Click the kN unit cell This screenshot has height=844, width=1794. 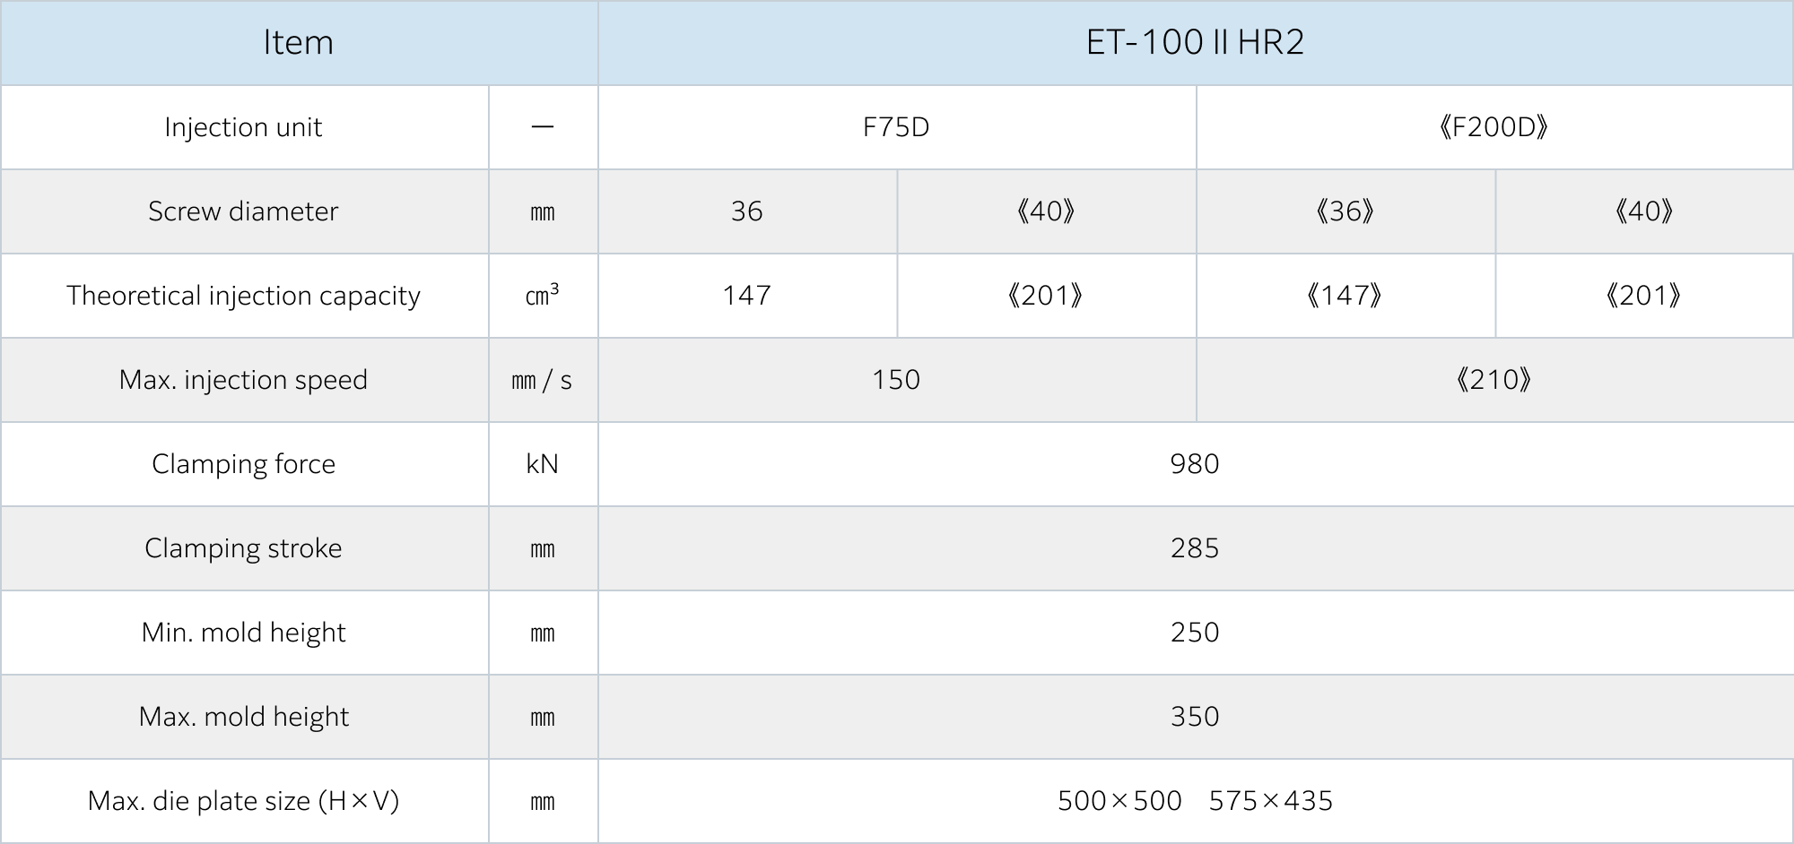click(x=542, y=464)
